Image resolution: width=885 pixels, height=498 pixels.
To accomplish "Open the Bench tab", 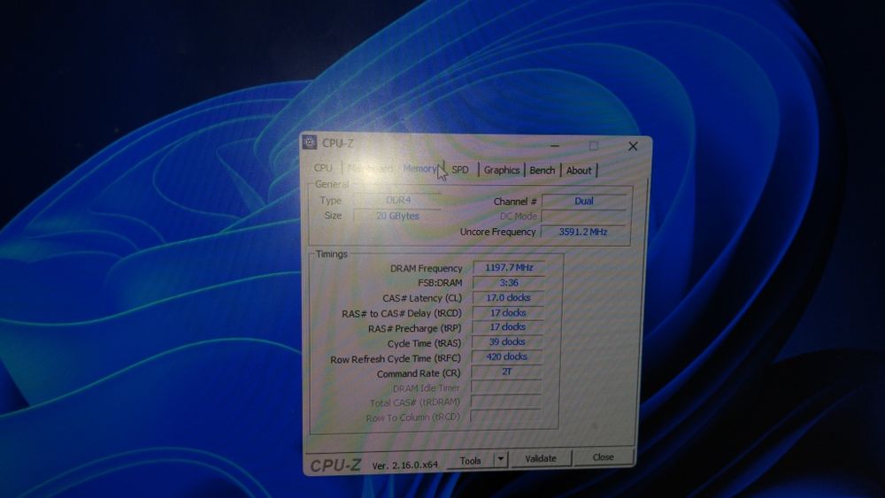I will pos(543,171).
